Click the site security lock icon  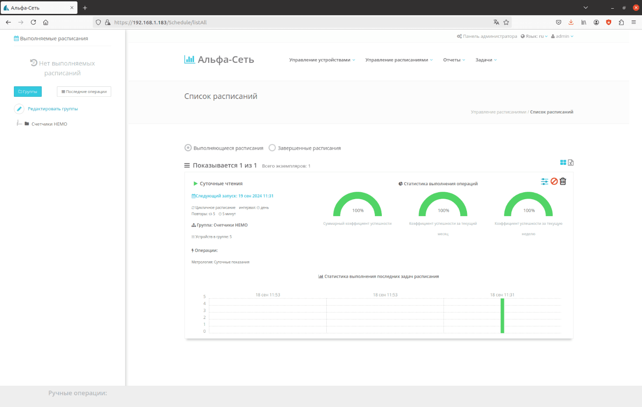[108, 22]
